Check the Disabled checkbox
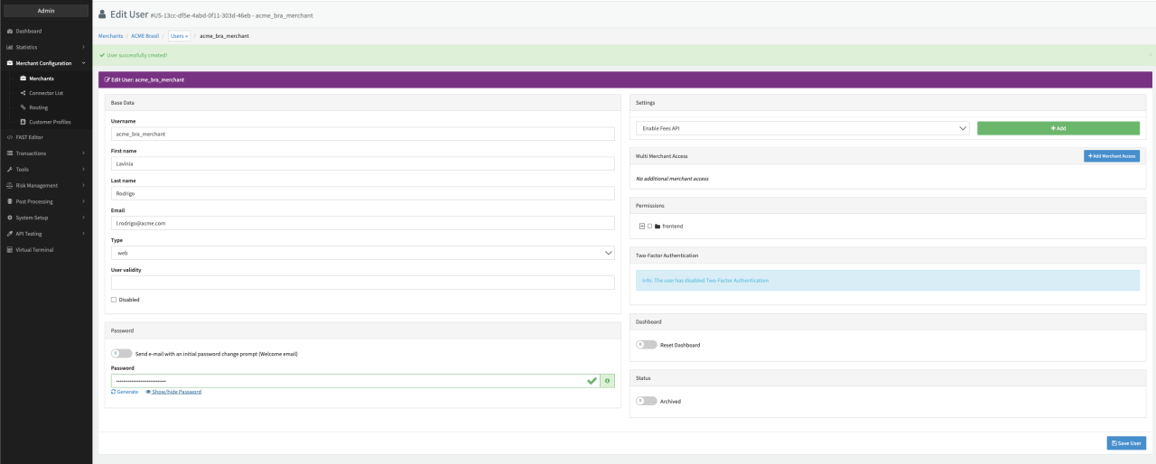1156x464 pixels. (114, 300)
